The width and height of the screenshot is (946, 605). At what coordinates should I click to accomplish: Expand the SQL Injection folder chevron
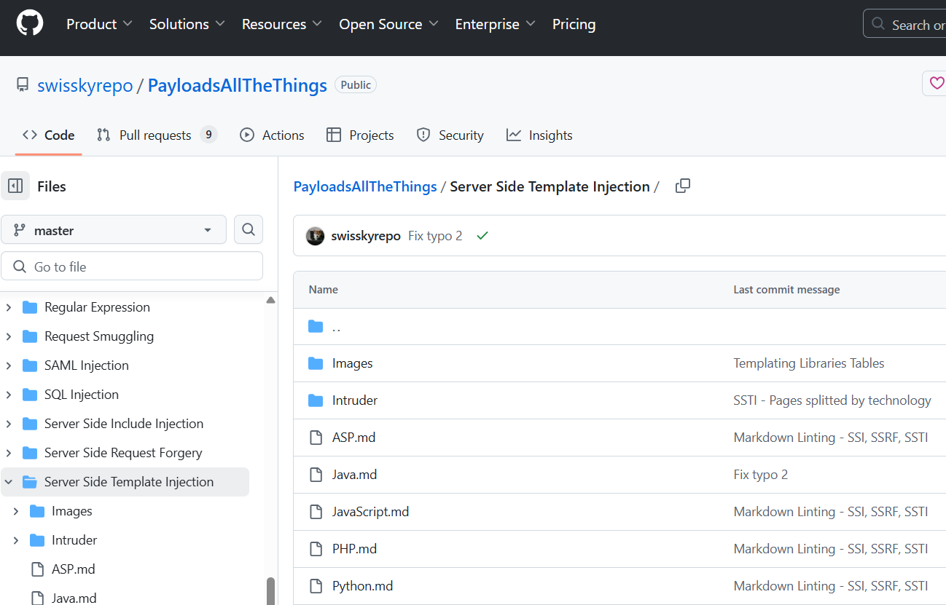(9, 395)
